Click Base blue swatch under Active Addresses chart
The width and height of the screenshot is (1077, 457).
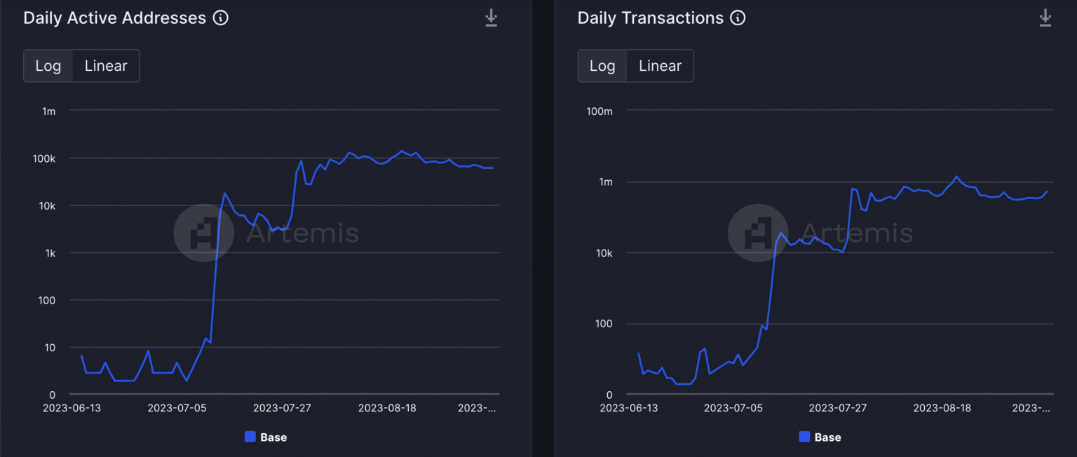coord(250,437)
